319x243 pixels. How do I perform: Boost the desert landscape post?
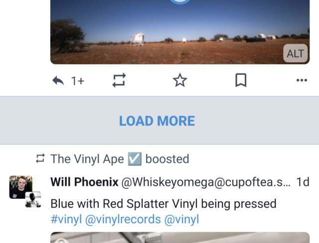point(119,81)
